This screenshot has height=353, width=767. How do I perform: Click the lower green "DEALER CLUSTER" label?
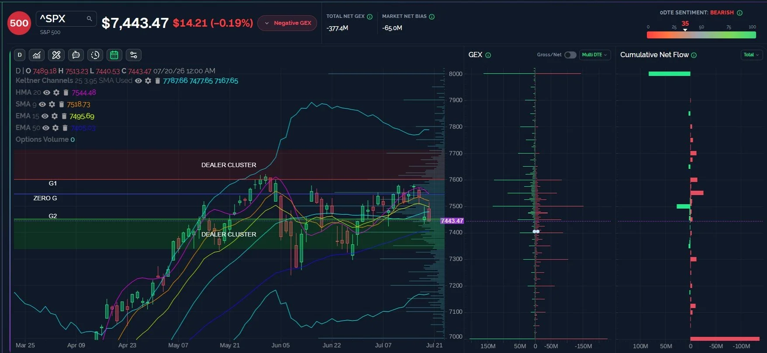229,234
